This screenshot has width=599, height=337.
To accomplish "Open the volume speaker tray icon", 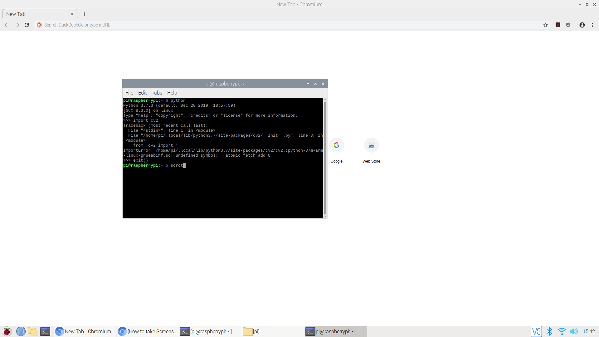I will click(574, 331).
